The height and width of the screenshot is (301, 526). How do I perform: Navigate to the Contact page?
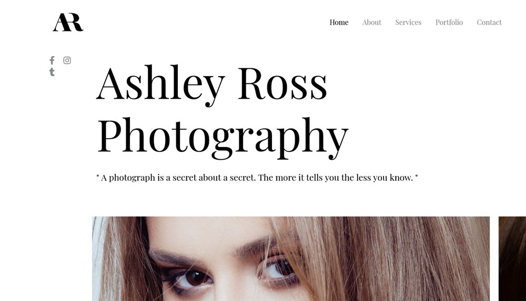(x=489, y=23)
